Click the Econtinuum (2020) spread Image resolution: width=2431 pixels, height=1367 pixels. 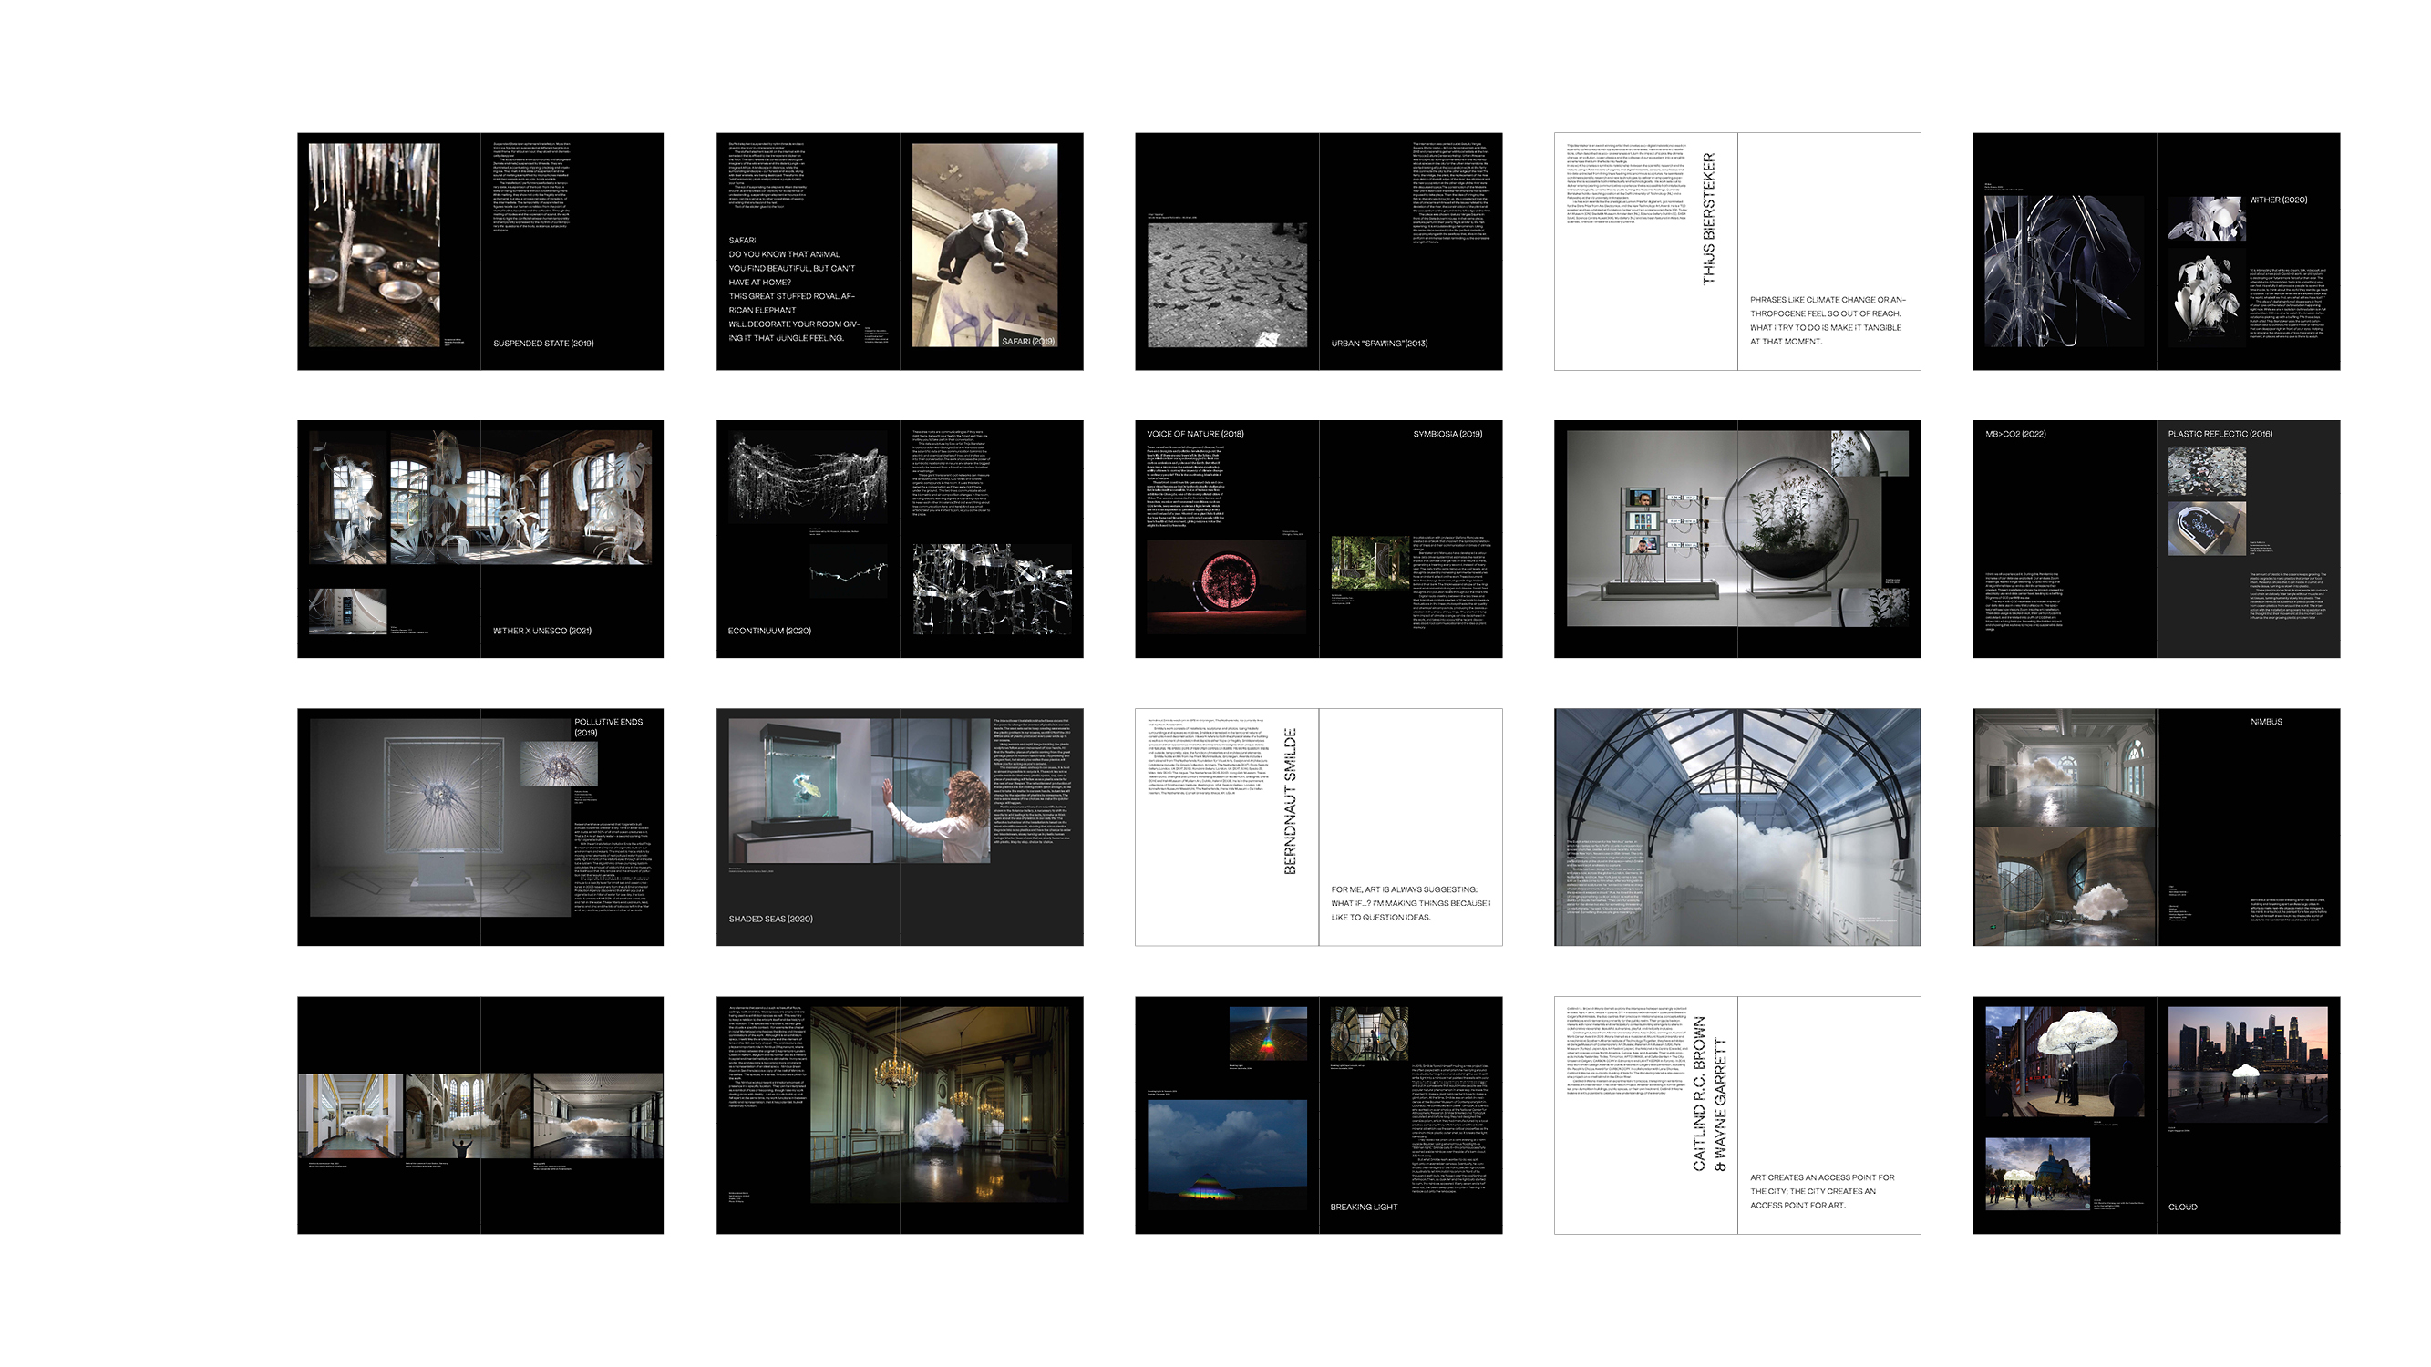pos(900,539)
